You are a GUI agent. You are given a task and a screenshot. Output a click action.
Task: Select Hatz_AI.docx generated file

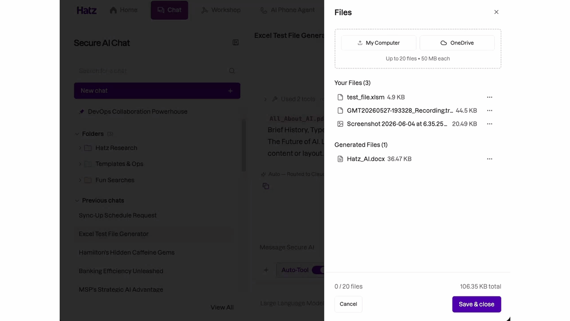[x=366, y=159]
